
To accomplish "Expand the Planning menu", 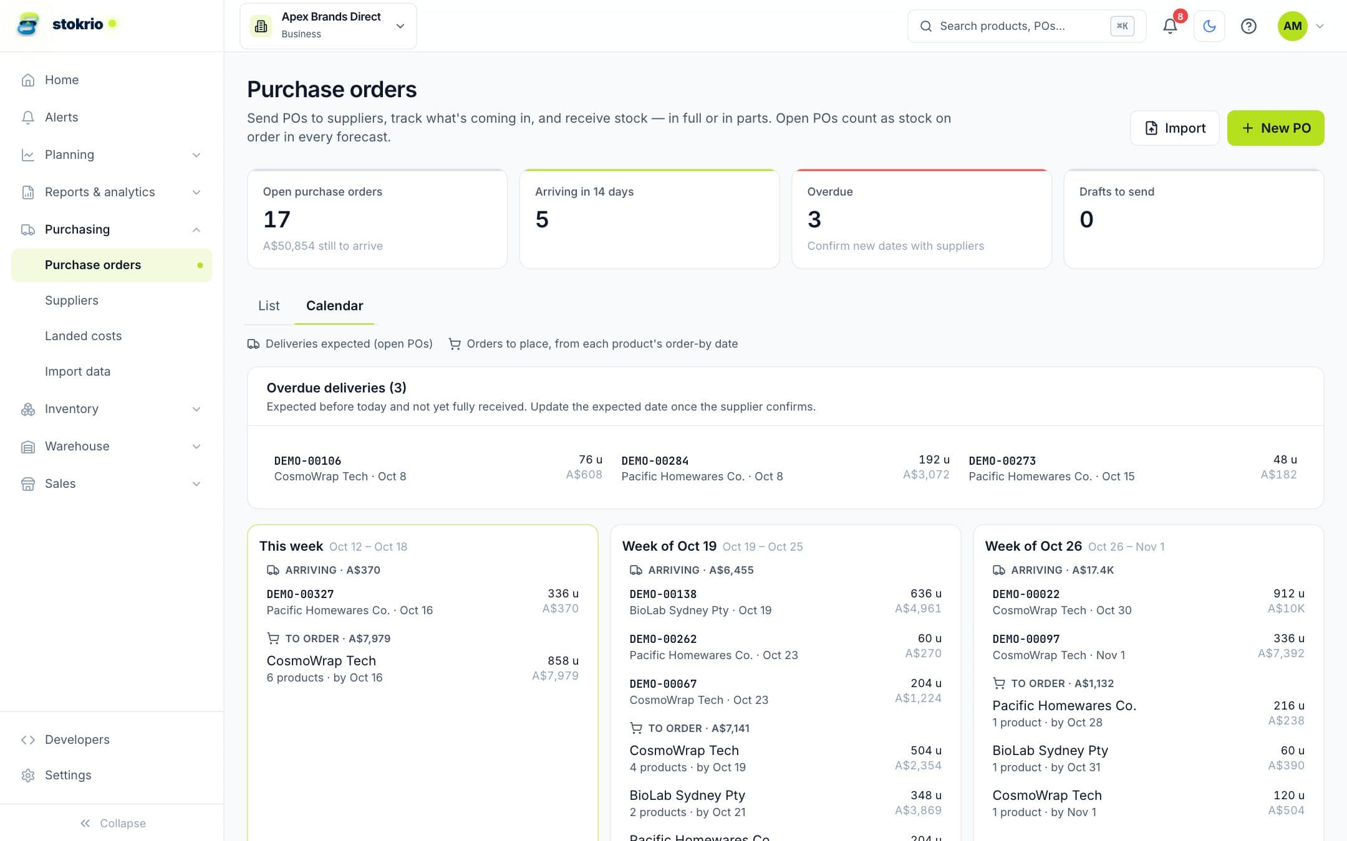I will pos(112,154).
